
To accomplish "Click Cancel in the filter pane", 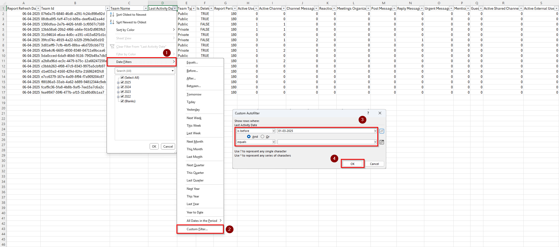I will (168, 146).
